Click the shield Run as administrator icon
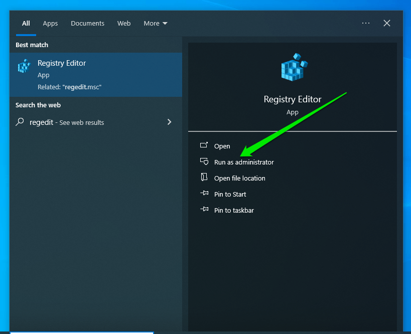Viewport: 411px width, 334px height. [204, 161]
